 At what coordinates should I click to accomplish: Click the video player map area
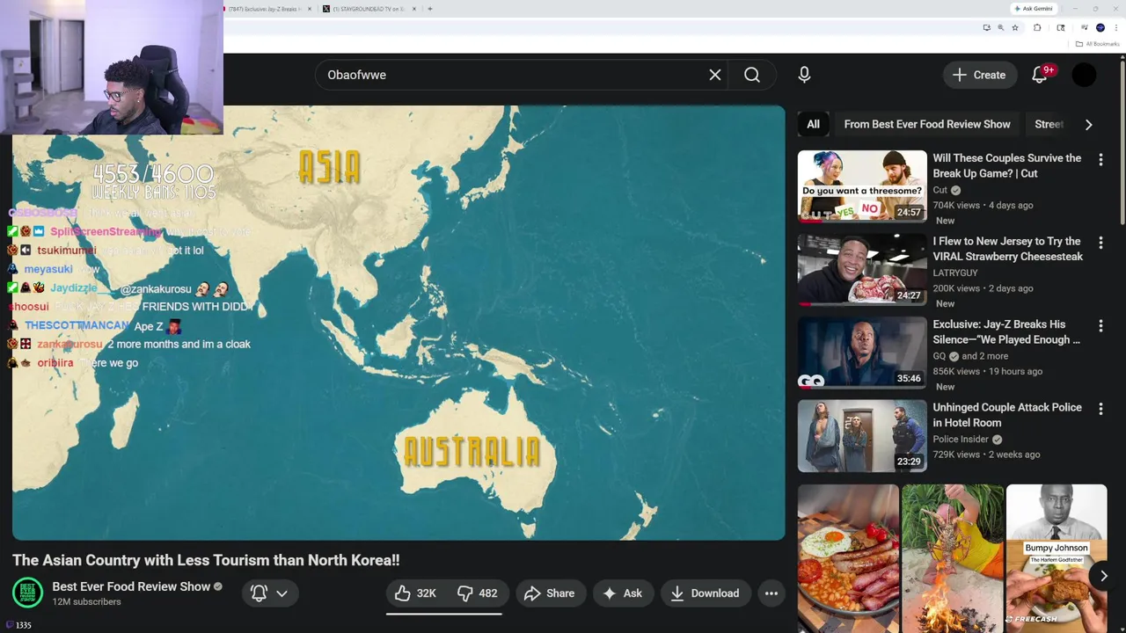point(398,323)
